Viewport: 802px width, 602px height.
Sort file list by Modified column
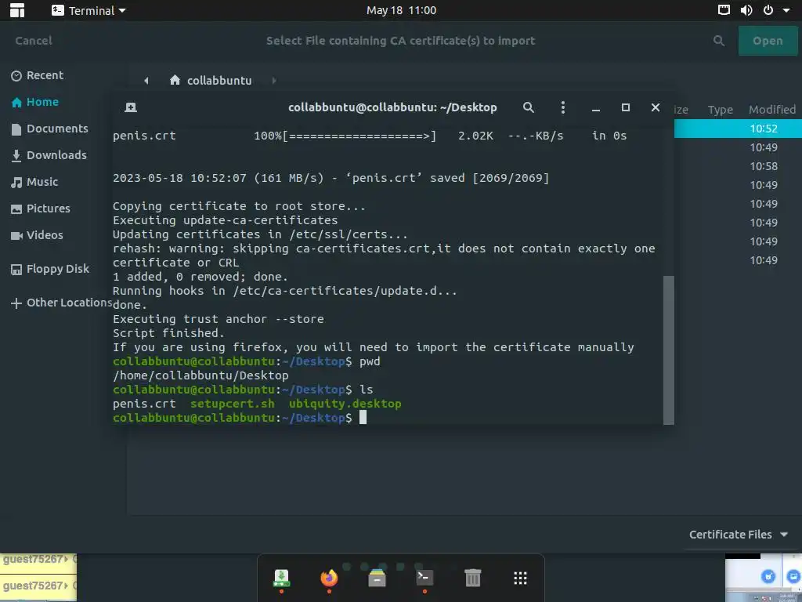tap(771, 110)
